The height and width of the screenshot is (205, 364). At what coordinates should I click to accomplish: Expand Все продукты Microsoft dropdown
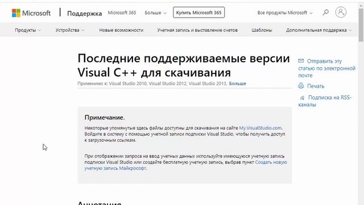click(285, 13)
